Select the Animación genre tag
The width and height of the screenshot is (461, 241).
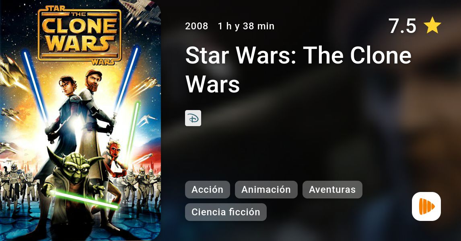(266, 190)
